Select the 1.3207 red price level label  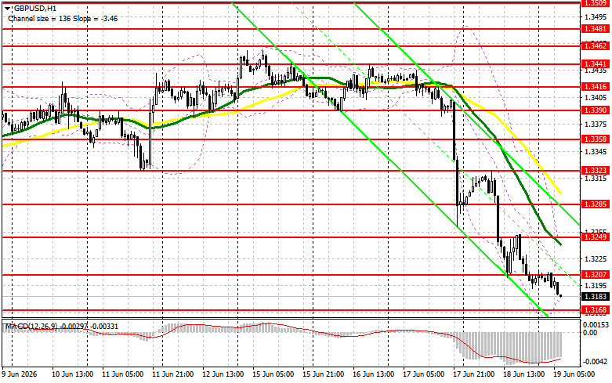tap(596, 275)
